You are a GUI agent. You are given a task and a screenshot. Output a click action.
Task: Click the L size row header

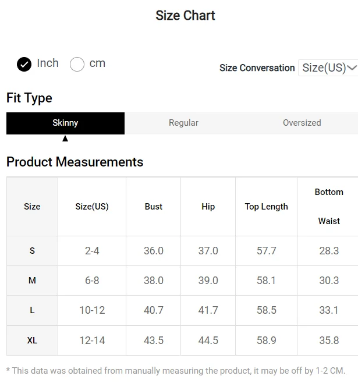pos(32,310)
